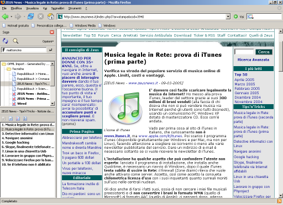The height and width of the screenshot is (205, 283).
Task: Click the third icon in Sage feed toolbar
Action: click(18, 118)
